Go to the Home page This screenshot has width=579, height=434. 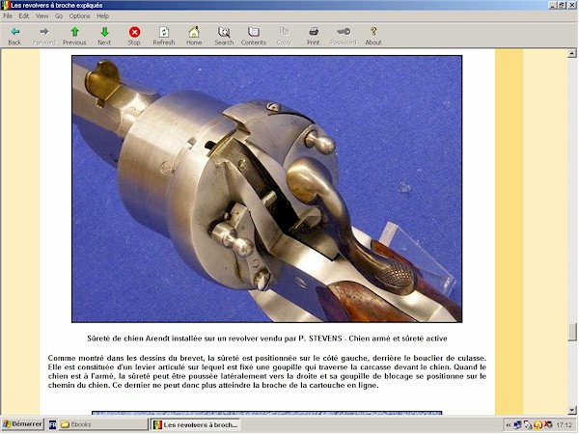pyautogui.click(x=194, y=36)
